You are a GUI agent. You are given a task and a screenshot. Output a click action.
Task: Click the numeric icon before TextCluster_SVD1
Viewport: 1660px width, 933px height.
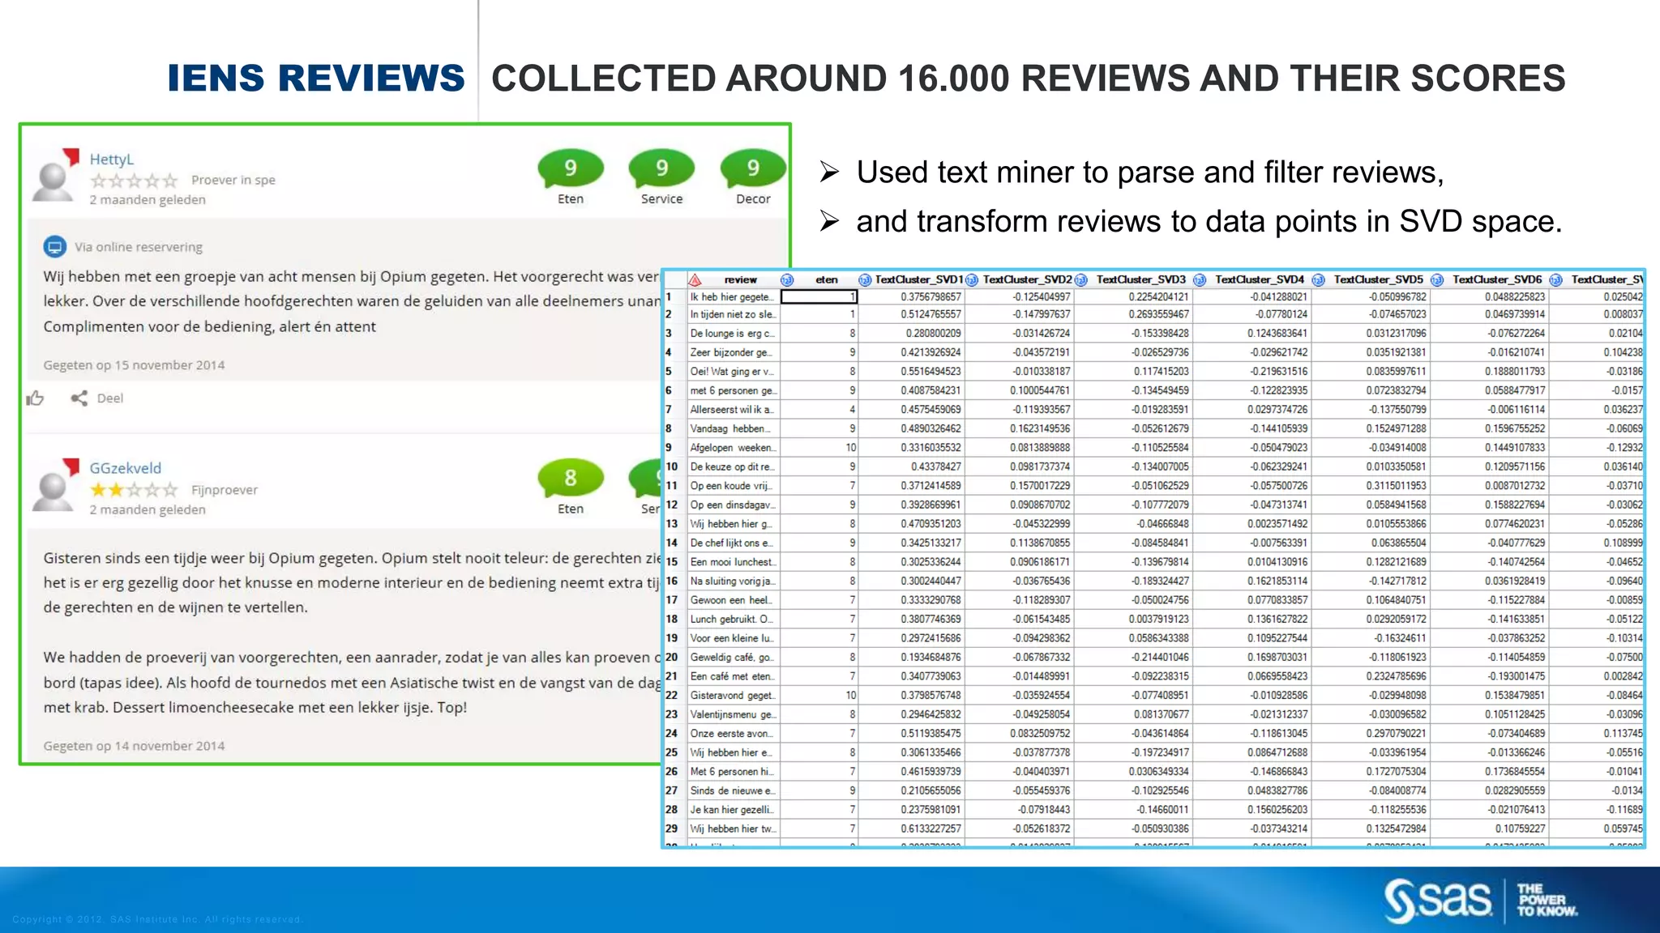point(865,279)
